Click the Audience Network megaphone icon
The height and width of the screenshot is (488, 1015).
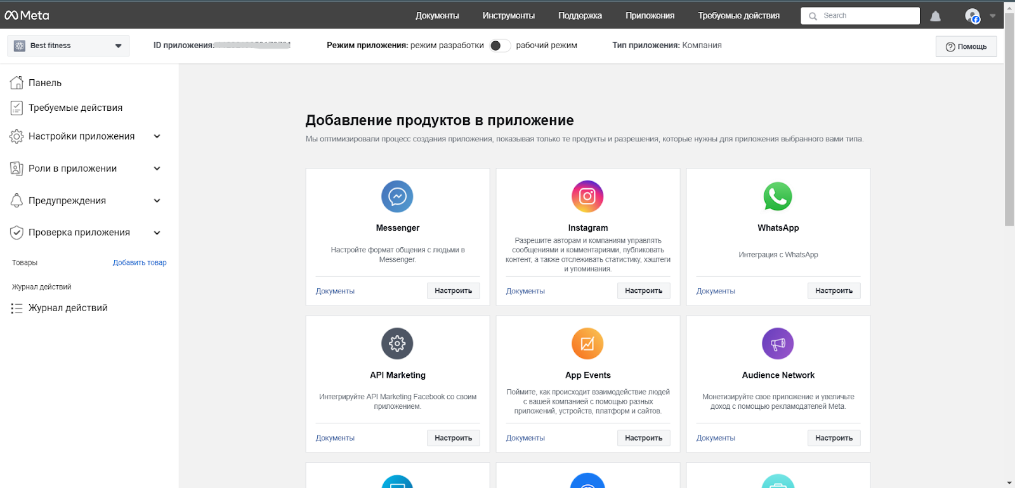coord(778,344)
